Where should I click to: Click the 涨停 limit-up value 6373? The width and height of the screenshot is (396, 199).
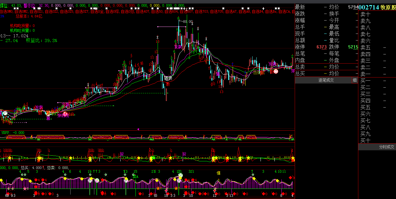[x=322, y=47]
